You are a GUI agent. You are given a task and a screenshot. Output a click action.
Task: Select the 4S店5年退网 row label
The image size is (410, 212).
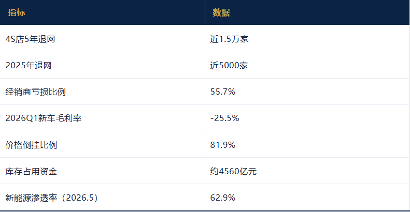(x=31, y=39)
